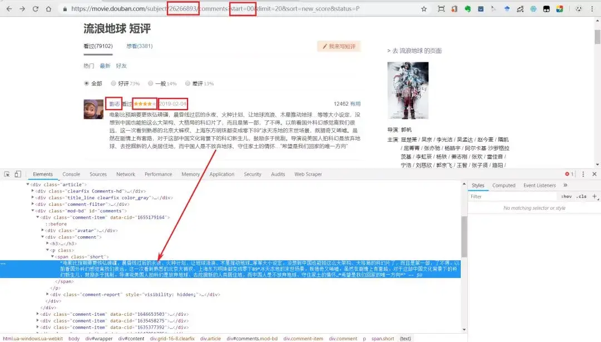
Task: Open the Sources tab
Action: (98, 174)
